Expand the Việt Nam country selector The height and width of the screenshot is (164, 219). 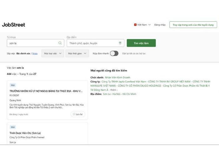(142, 25)
